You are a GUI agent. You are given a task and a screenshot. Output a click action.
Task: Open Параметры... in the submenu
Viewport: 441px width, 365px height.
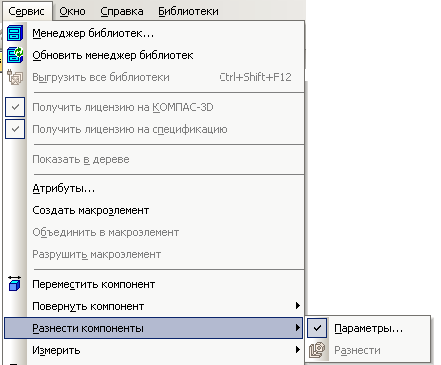click(368, 328)
